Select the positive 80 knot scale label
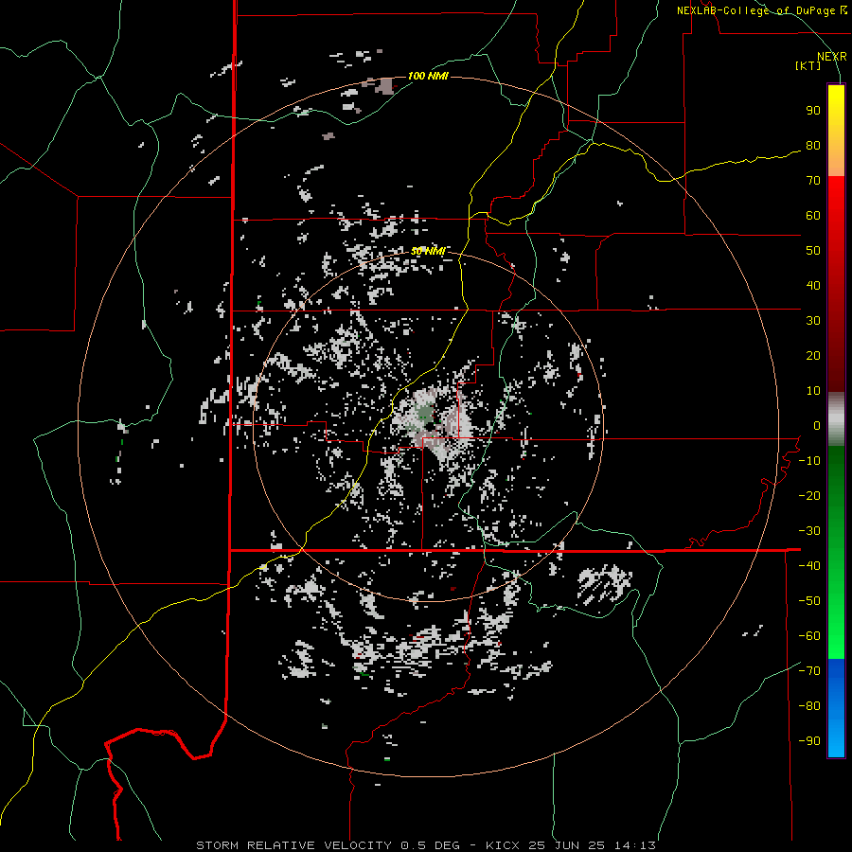This screenshot has width=852, height=852. coord(813,146)
